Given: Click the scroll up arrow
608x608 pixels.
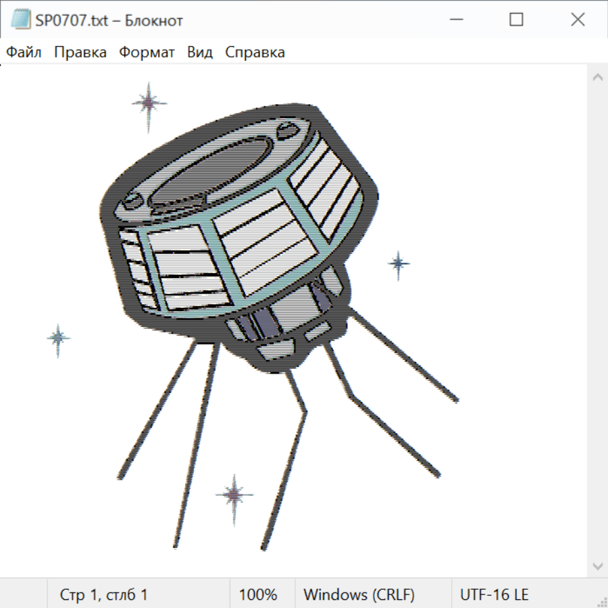Looking at the screenshot, I should pos(597,78).
